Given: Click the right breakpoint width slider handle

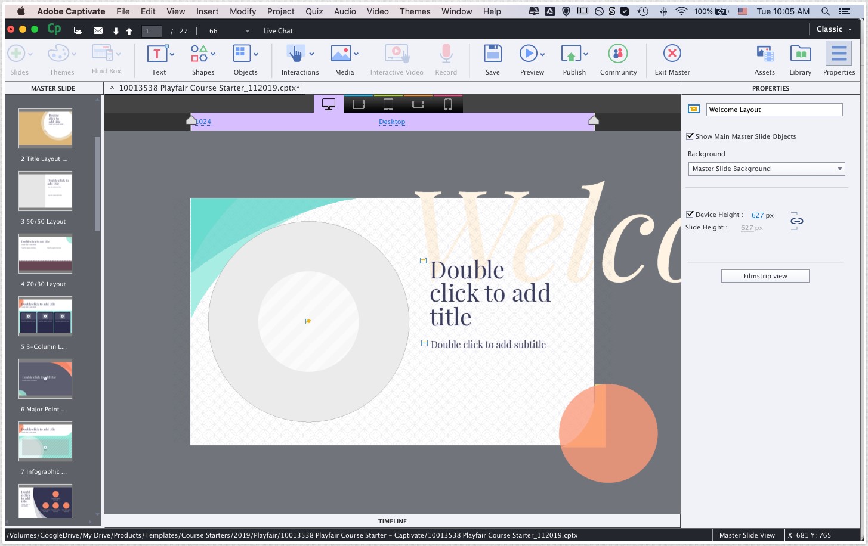Looking at the screenshot, I should [594, 120].
